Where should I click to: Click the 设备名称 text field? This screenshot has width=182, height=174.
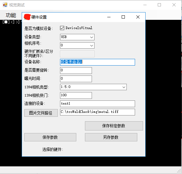(97, 62)
